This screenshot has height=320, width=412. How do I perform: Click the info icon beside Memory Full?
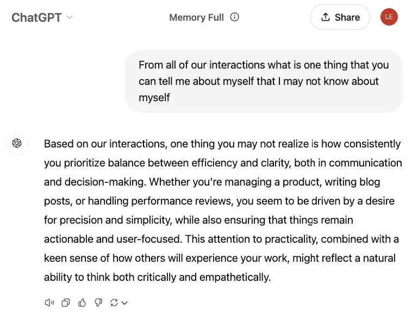235,17
